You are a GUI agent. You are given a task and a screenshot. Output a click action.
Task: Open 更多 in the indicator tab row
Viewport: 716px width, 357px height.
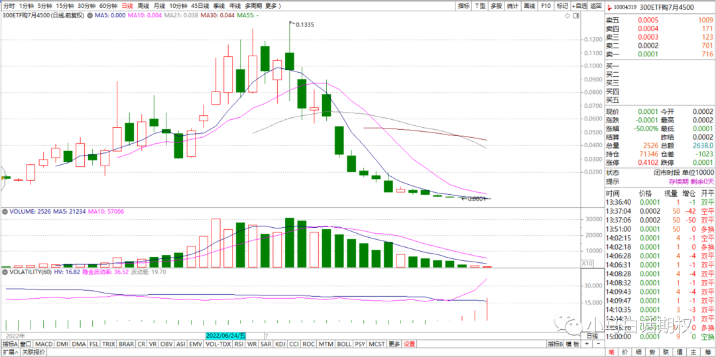pos(394,344)
